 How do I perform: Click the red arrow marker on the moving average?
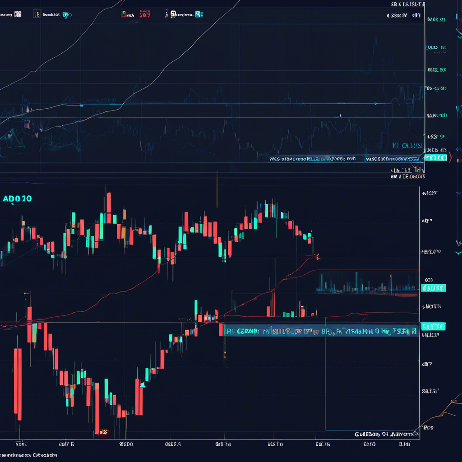(x=318, y=257)
